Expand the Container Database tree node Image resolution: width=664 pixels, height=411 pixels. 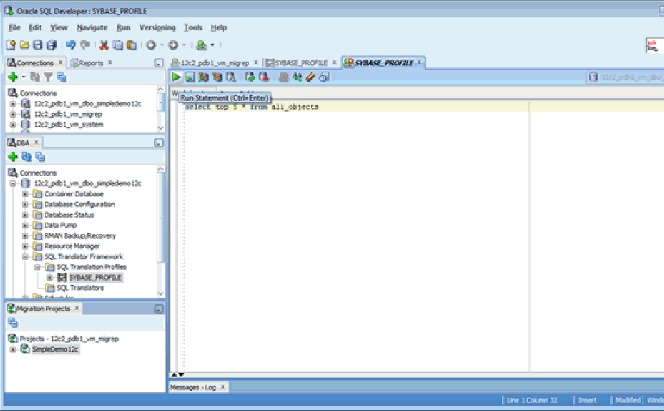coord(24,193)
